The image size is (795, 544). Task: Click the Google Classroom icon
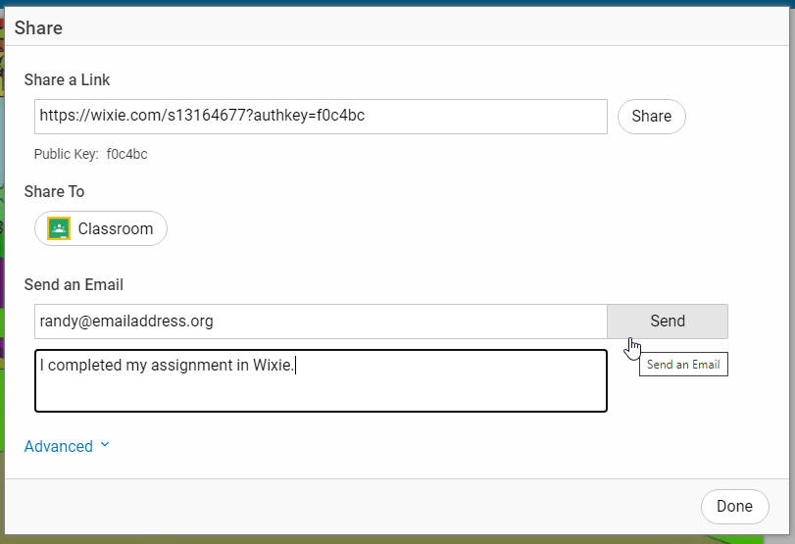[x=59, y=228]
